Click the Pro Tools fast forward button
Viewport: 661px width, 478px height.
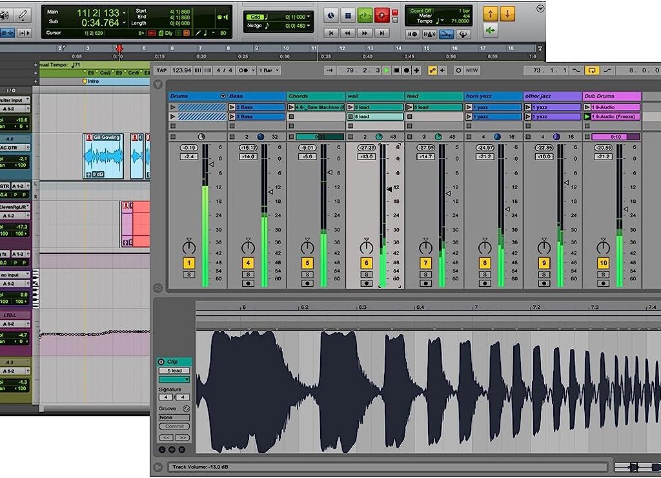[x=365, y=33]
